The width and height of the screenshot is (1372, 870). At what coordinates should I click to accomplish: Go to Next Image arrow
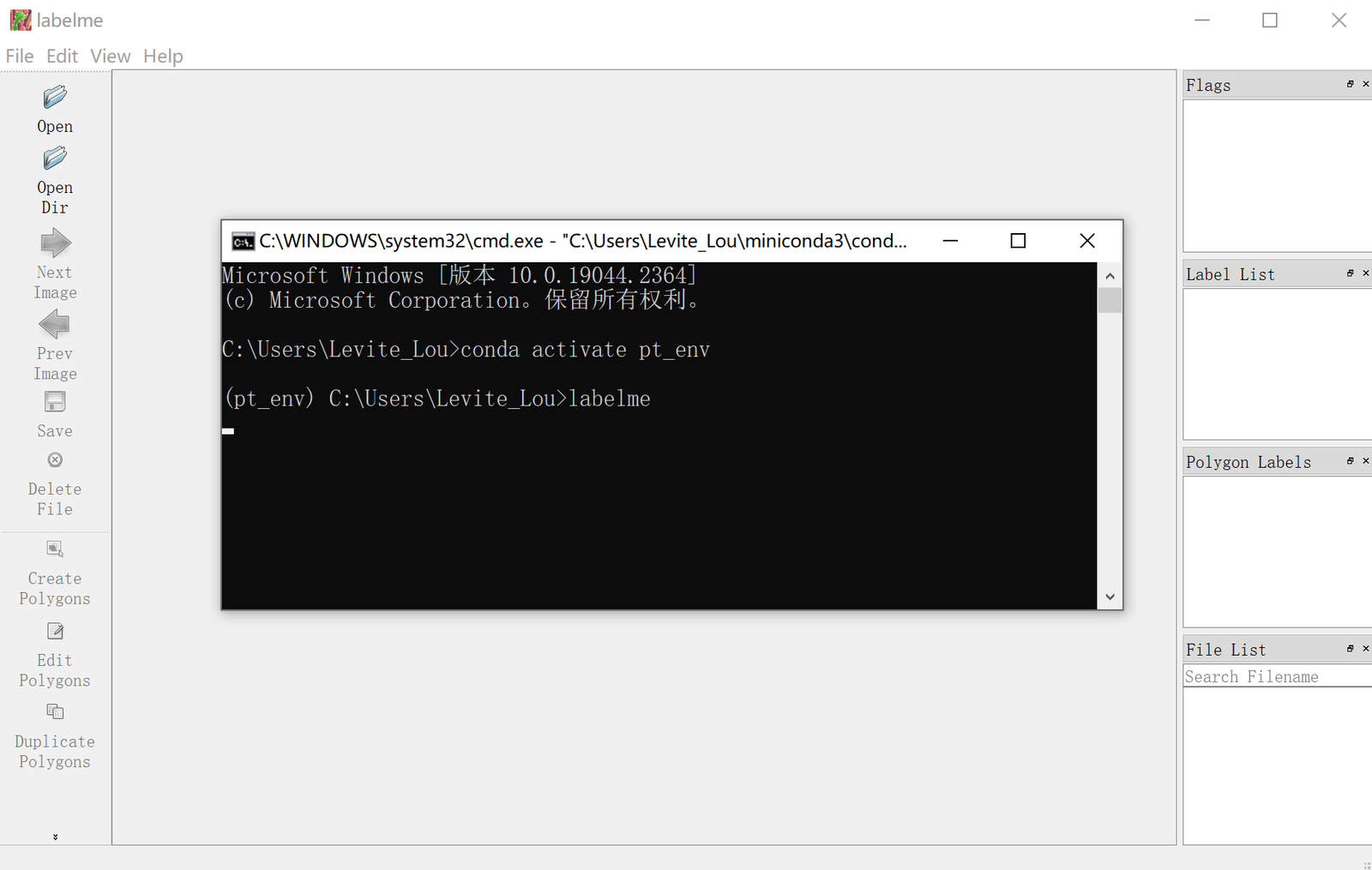[x=55, y=243]
